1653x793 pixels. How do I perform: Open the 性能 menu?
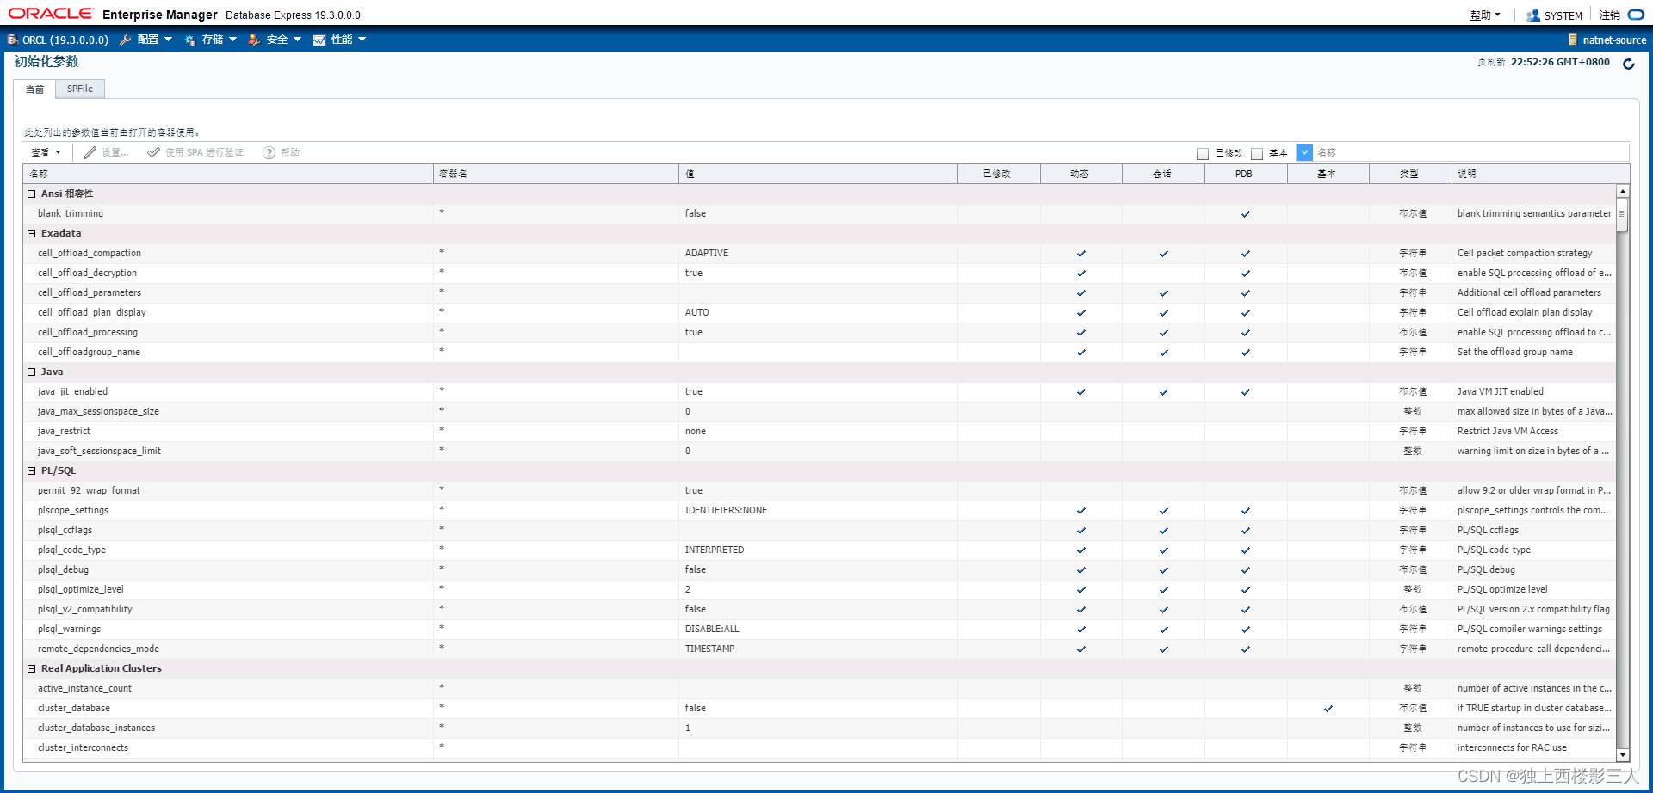349,40
